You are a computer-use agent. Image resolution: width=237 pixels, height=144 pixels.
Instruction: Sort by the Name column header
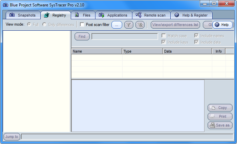tap(97, 51)
